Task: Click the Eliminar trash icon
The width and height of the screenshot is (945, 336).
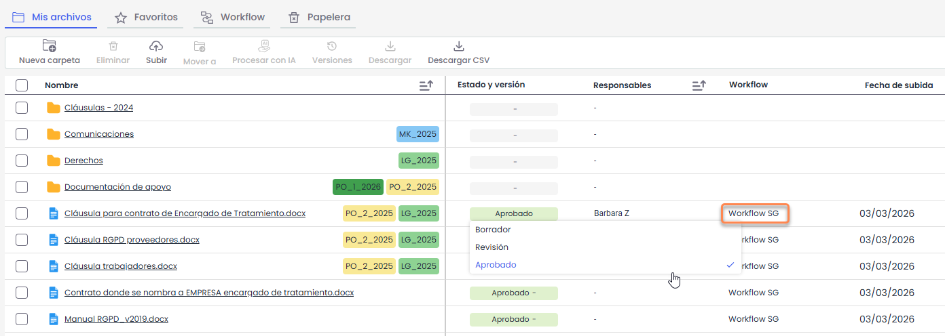Action: point(113,46)
